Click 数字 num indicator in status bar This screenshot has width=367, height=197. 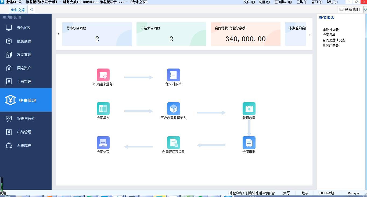(305, 193)
